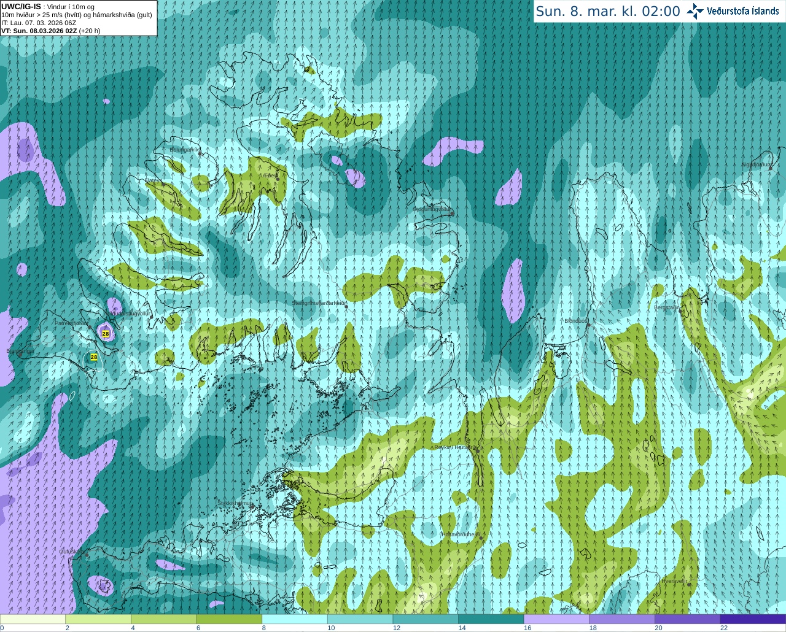Select the 16–18 m/s lavender legend swatch
The image size is (786, 632).
556,619
